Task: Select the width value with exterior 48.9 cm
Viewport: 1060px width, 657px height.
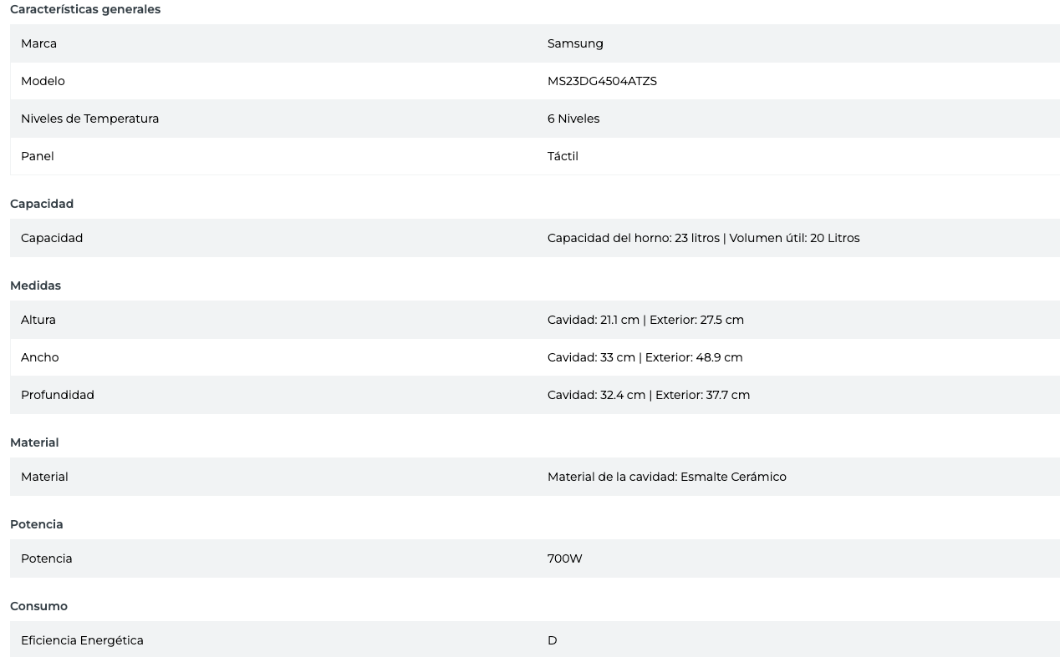Action: pyautogui.click(x=645, y=357)
